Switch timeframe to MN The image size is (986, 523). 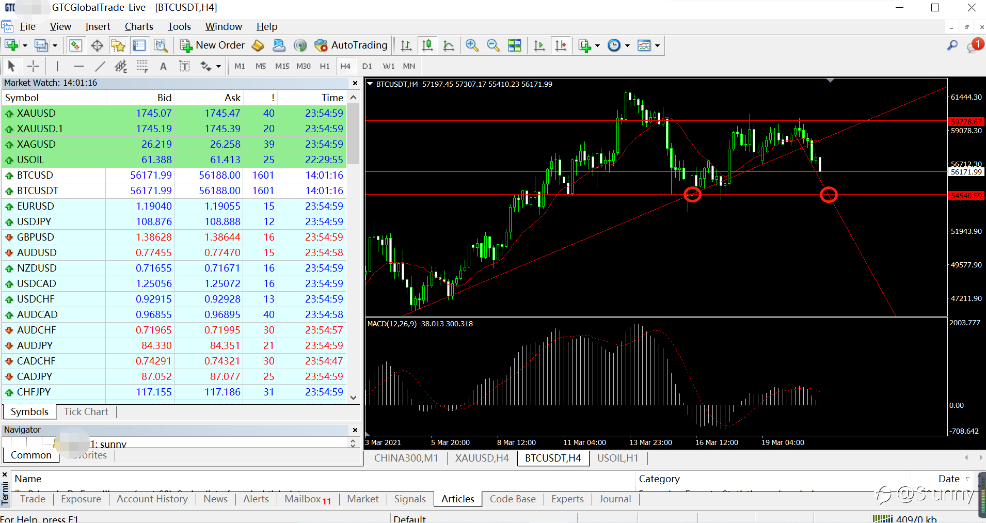pos(409,66)
